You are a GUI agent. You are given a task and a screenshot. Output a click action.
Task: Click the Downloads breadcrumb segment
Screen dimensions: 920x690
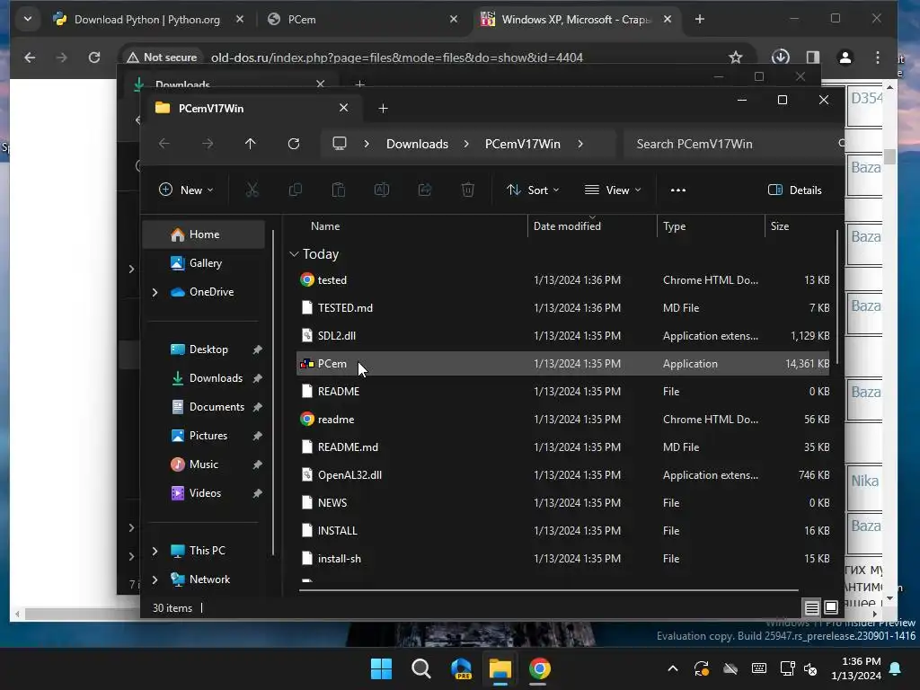[417, 144]
